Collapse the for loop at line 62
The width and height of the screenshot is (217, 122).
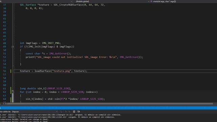13,92
